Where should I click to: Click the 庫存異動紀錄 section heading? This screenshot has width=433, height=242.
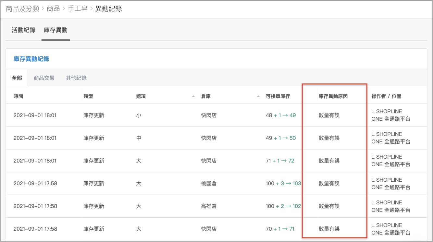(x=31, y=59)
